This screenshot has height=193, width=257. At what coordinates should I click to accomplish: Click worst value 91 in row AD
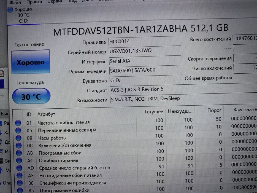(x=190, y=166)
